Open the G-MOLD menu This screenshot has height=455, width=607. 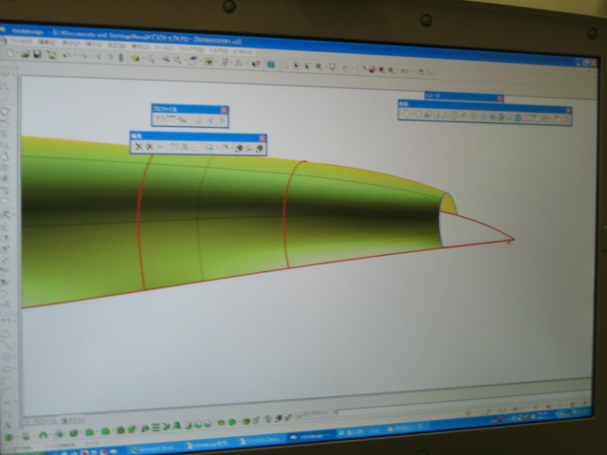pyautogui.click(x=243, y=51)
